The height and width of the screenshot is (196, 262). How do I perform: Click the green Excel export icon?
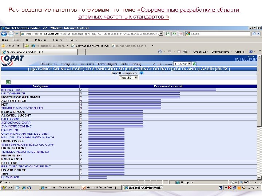coord(8,82)
